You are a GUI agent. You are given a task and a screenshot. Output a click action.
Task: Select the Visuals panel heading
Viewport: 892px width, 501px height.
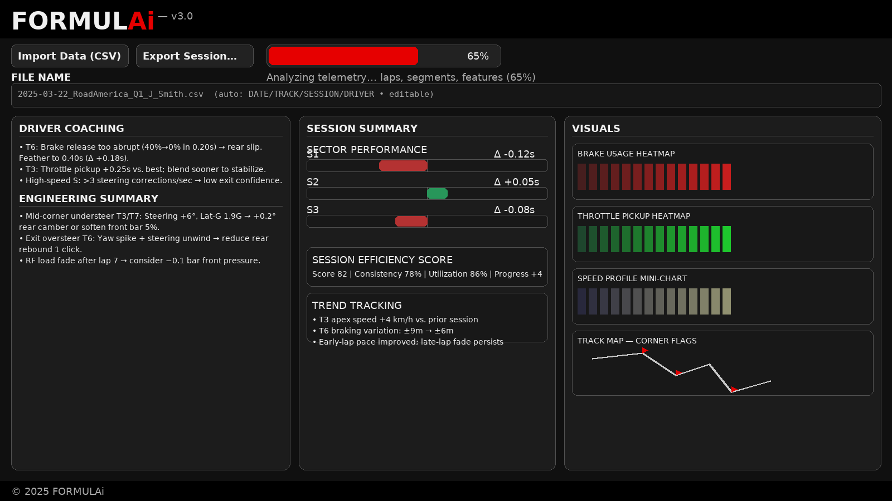coord(596,129)
